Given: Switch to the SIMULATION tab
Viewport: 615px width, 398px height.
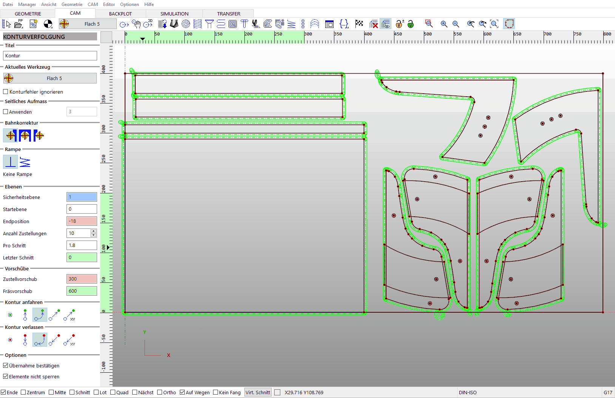Looking at the screenshot, I should point(174,14).
